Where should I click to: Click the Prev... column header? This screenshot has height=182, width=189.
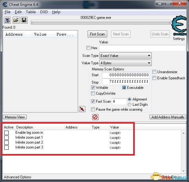click(x=66, y=34)
